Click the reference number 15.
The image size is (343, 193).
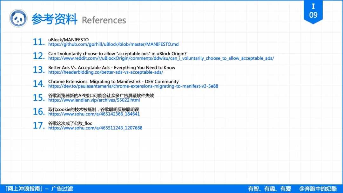click(39, 98)
